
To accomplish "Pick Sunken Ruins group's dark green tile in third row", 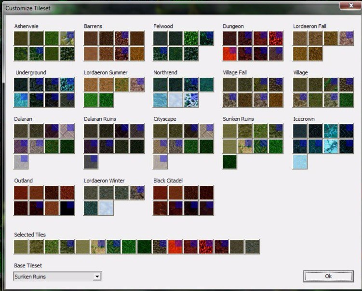I will (229, 162).
